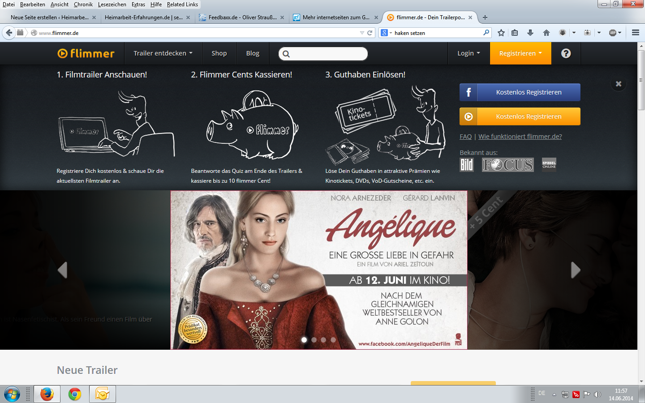Open the Bearbeiten menu
The width and height of the screenshot is (645, 403).
pyautogui.click(x=33, y=4)
